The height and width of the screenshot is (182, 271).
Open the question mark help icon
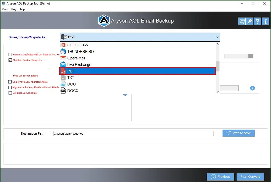[x=257, y=21]
